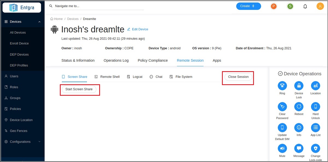The width and height of the screenshot is (328, 162).
Task: Switch to the Logcat tab
Action: click(135, 77)
